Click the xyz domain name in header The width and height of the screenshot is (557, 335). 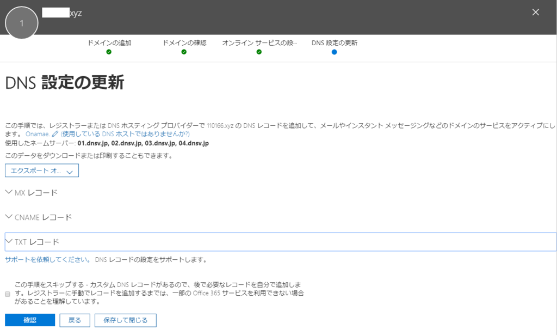(76, 13)
